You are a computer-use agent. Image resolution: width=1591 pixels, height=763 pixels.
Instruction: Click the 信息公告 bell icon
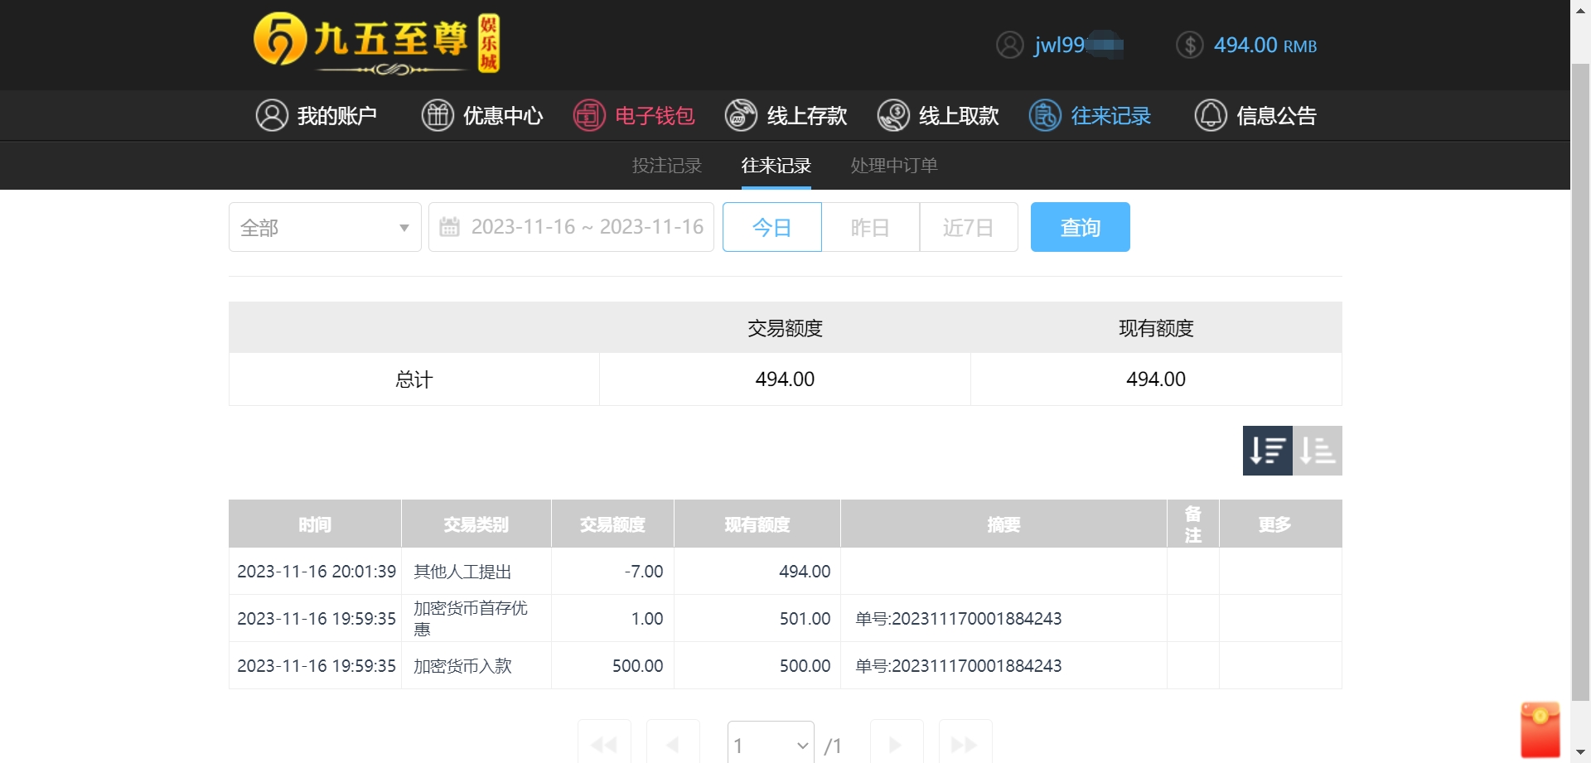(x=1210, y=115)
